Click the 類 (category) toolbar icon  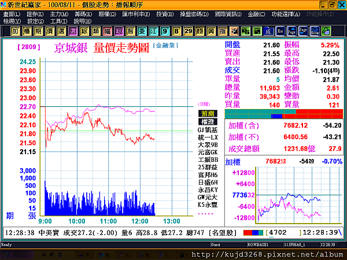[95, 31]
